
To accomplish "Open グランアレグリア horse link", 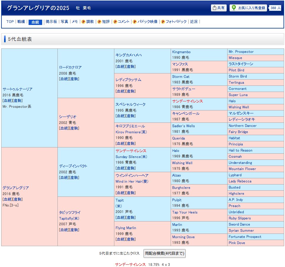I will (16, 188).
